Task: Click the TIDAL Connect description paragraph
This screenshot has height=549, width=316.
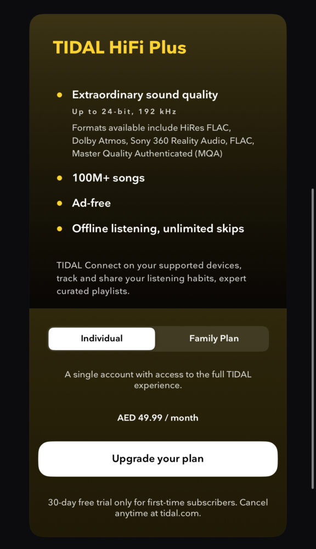Action: coord(151,278)
